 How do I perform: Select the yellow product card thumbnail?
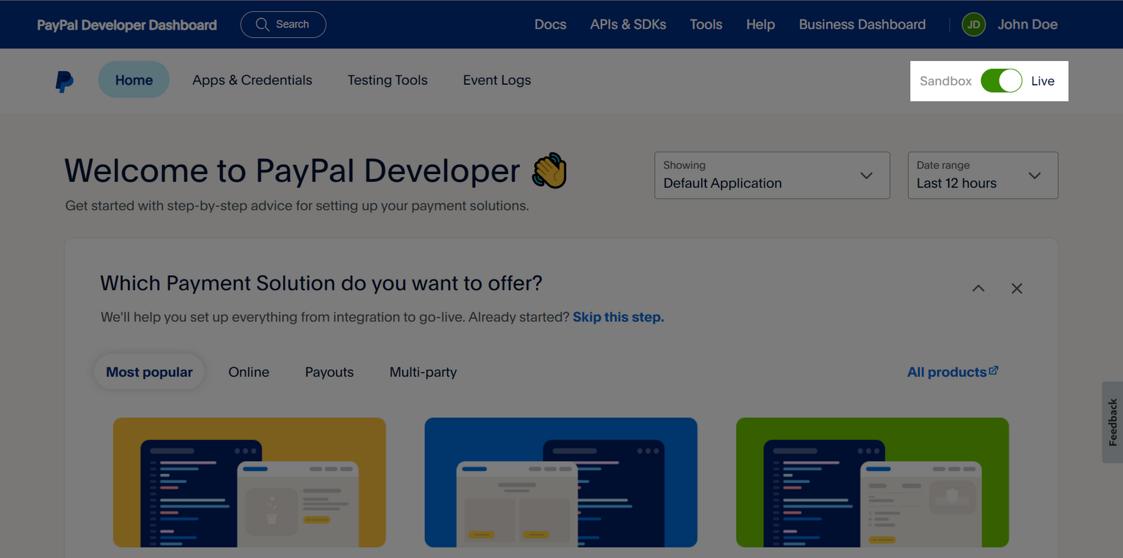click(249, 482)
